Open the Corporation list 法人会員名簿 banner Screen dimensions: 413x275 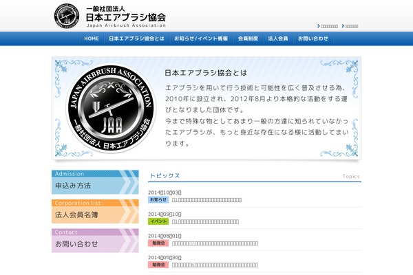[x=95, y=211]
